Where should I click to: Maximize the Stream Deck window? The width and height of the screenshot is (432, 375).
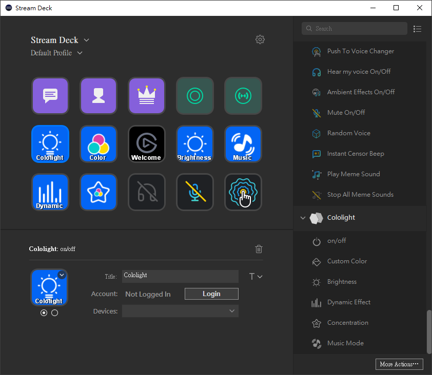tap(396, 8)
